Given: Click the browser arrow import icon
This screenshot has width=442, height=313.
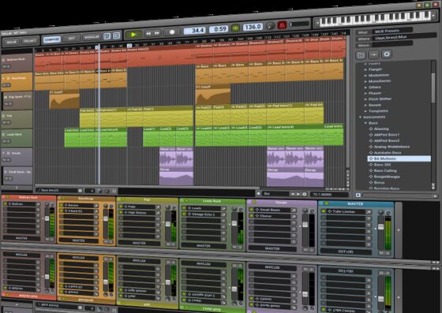Looking at the screenshot, I should (374, 54).
